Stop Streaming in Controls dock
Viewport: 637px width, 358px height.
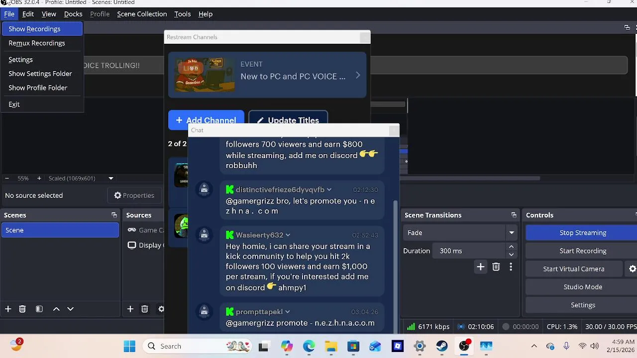point(581,233)
